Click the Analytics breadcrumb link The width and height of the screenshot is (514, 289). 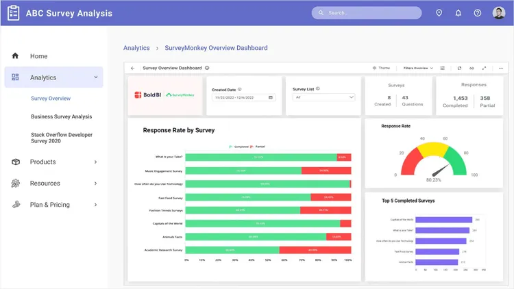(x=136, y=48)
